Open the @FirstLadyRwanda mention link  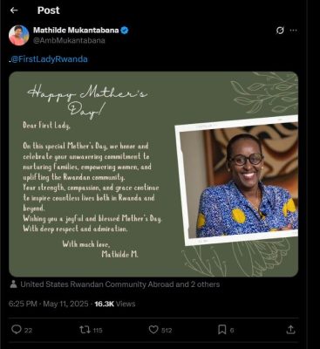point(49,59)
